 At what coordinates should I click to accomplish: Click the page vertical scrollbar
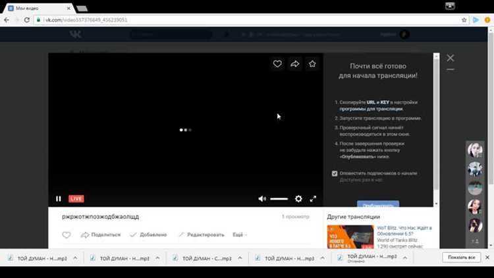[491, 107]
